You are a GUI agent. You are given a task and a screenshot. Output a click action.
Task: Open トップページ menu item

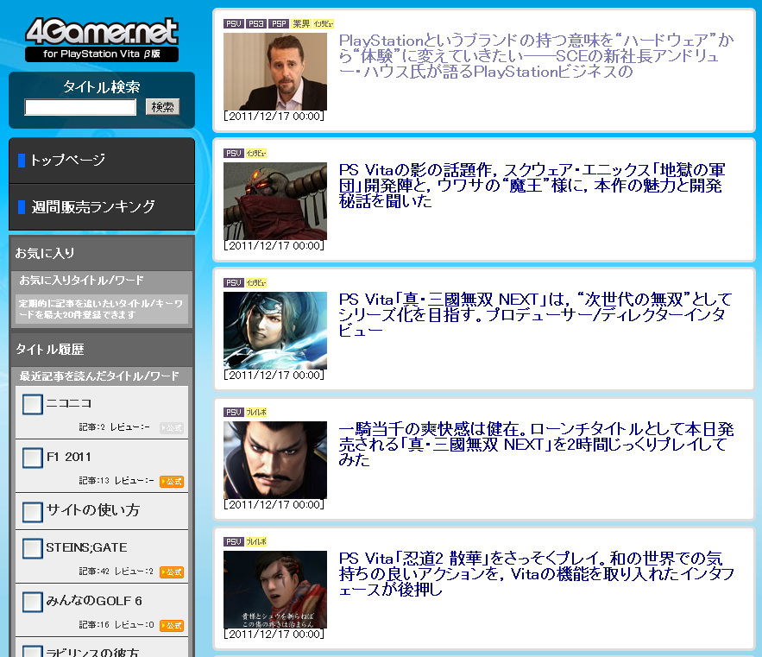(x=102, y=161)
